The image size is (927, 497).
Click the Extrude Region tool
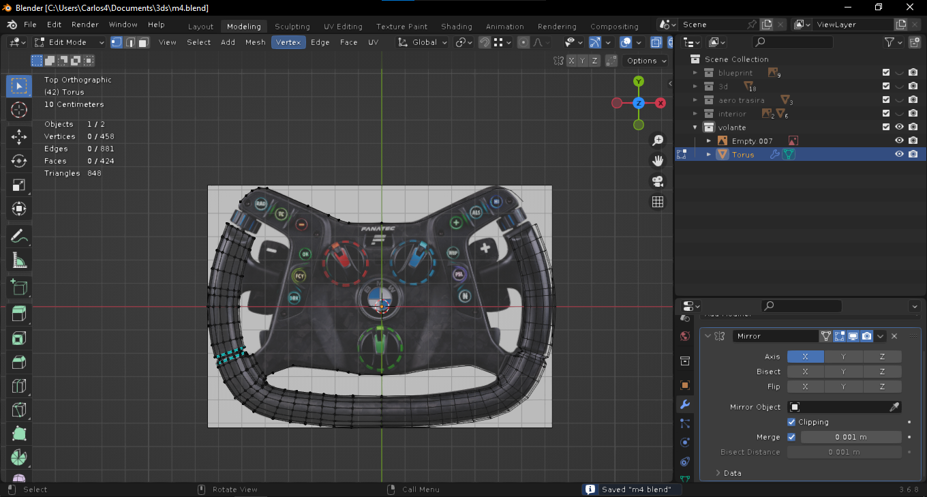19,314
